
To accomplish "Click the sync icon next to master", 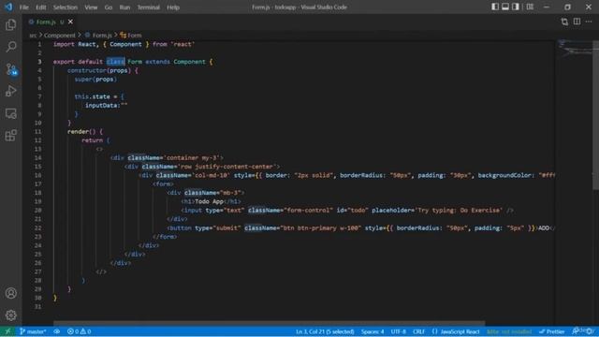I will click(x=56, y=331).
